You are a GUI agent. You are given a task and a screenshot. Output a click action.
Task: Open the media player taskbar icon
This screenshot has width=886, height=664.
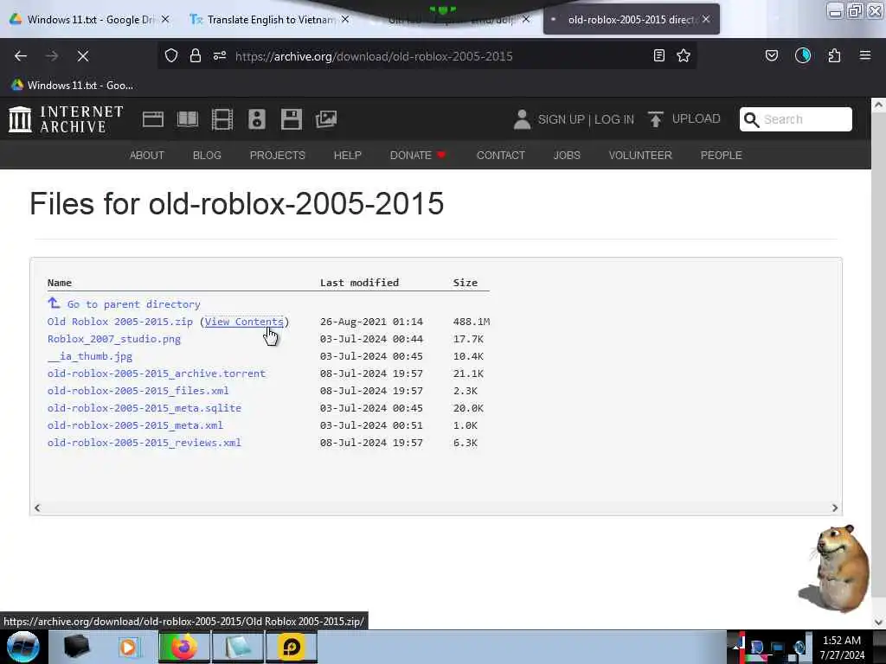128,647
